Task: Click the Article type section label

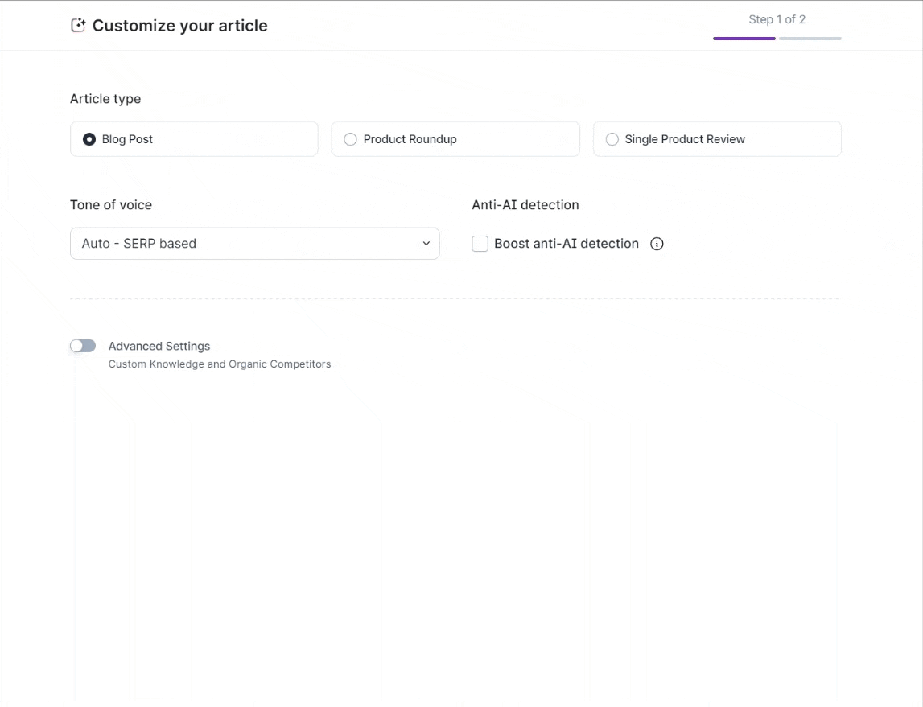Action: (x=105, y=99)
